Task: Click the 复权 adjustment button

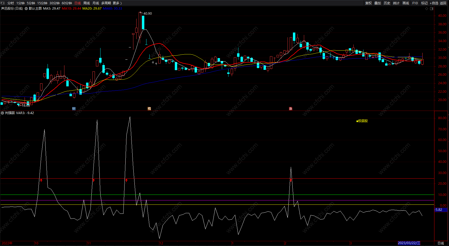Action: (x=369, y=3)
